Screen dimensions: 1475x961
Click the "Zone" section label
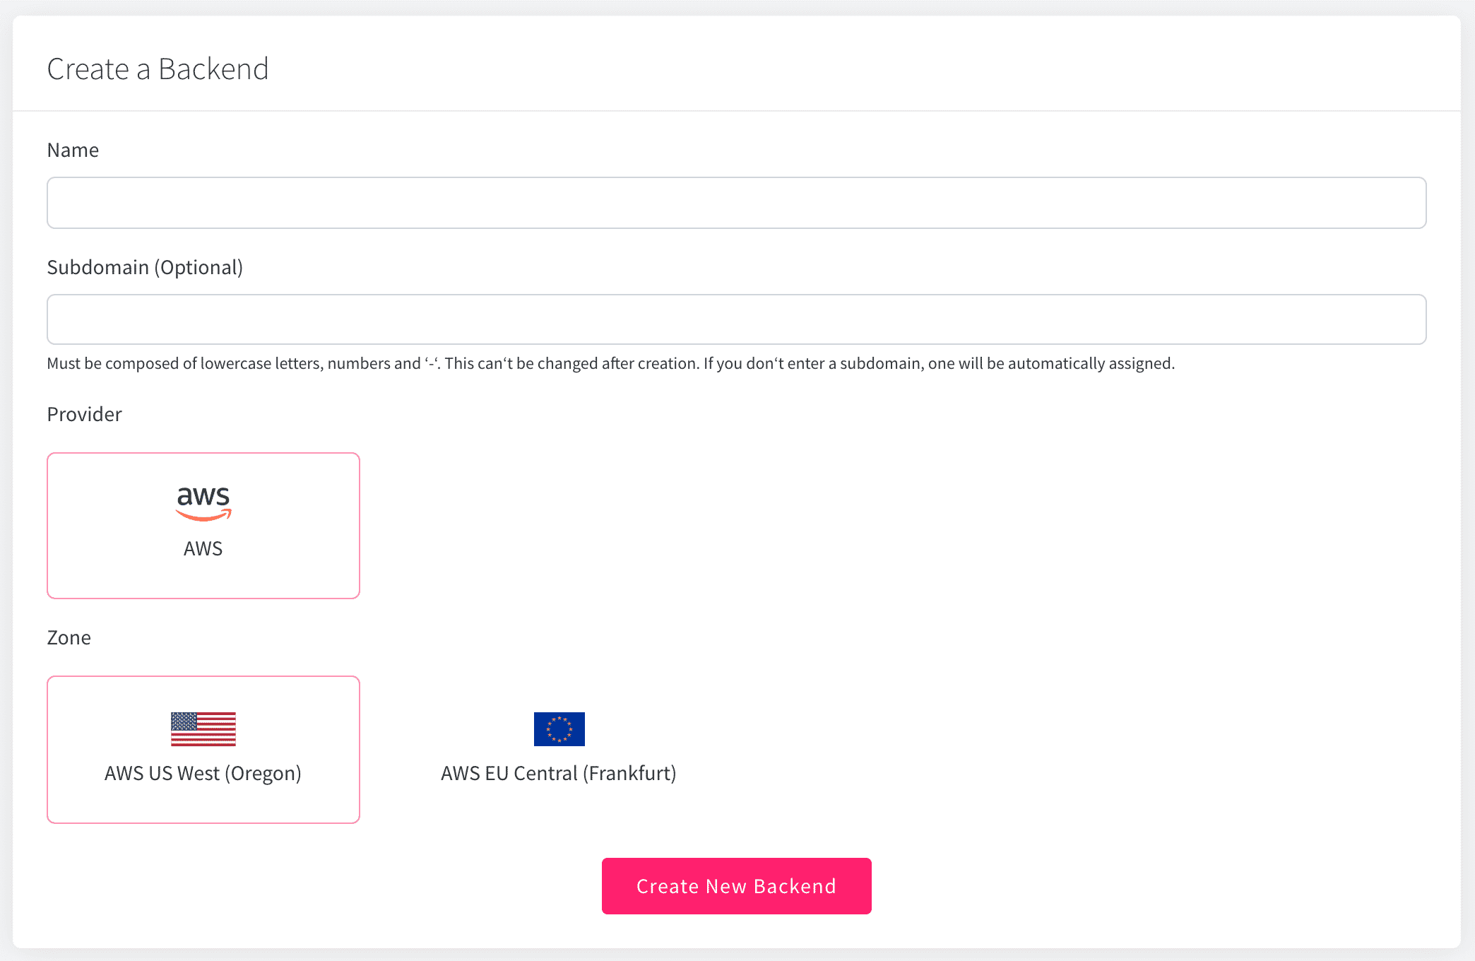point(69,638)
